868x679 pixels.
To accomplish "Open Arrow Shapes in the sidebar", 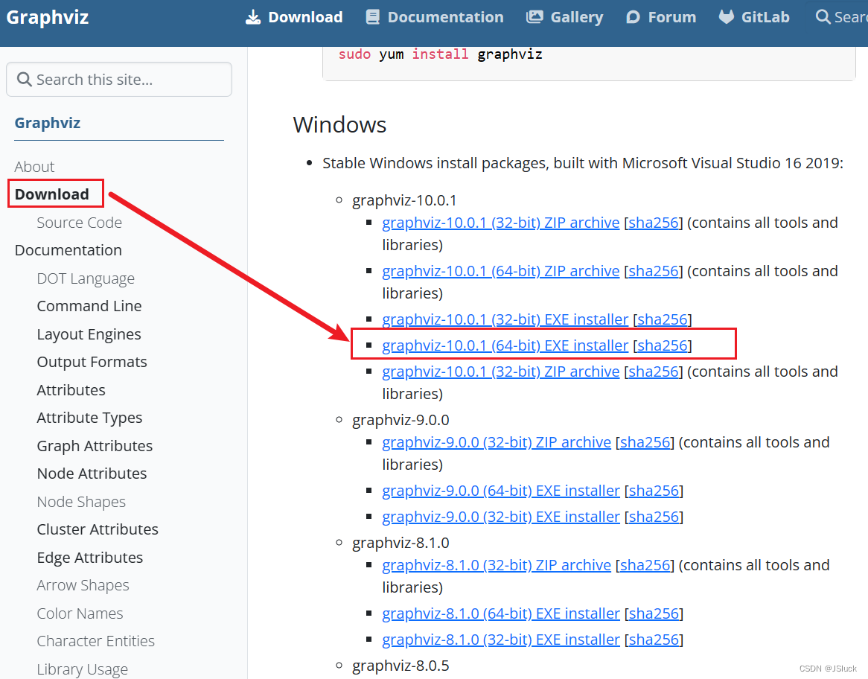I will click(x=83, y=585).
